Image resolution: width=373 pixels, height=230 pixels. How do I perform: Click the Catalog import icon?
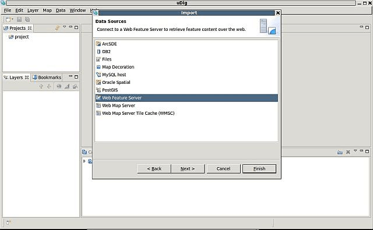(340, 152)
